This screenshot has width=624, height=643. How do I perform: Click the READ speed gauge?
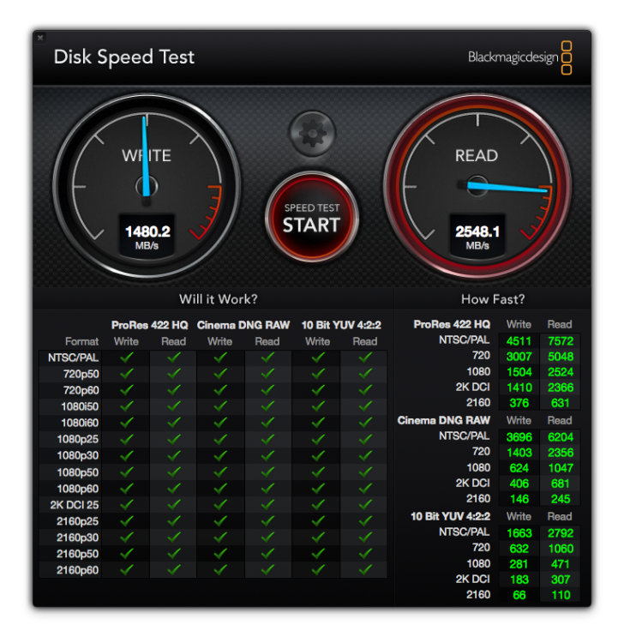(x=477, y=187)
